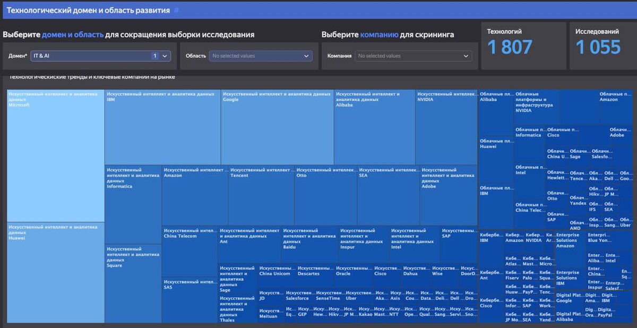The image size is (637, 328).
Task: Click the China Unicom tile in Искусственный интеллект
Action: click(277, 275)
